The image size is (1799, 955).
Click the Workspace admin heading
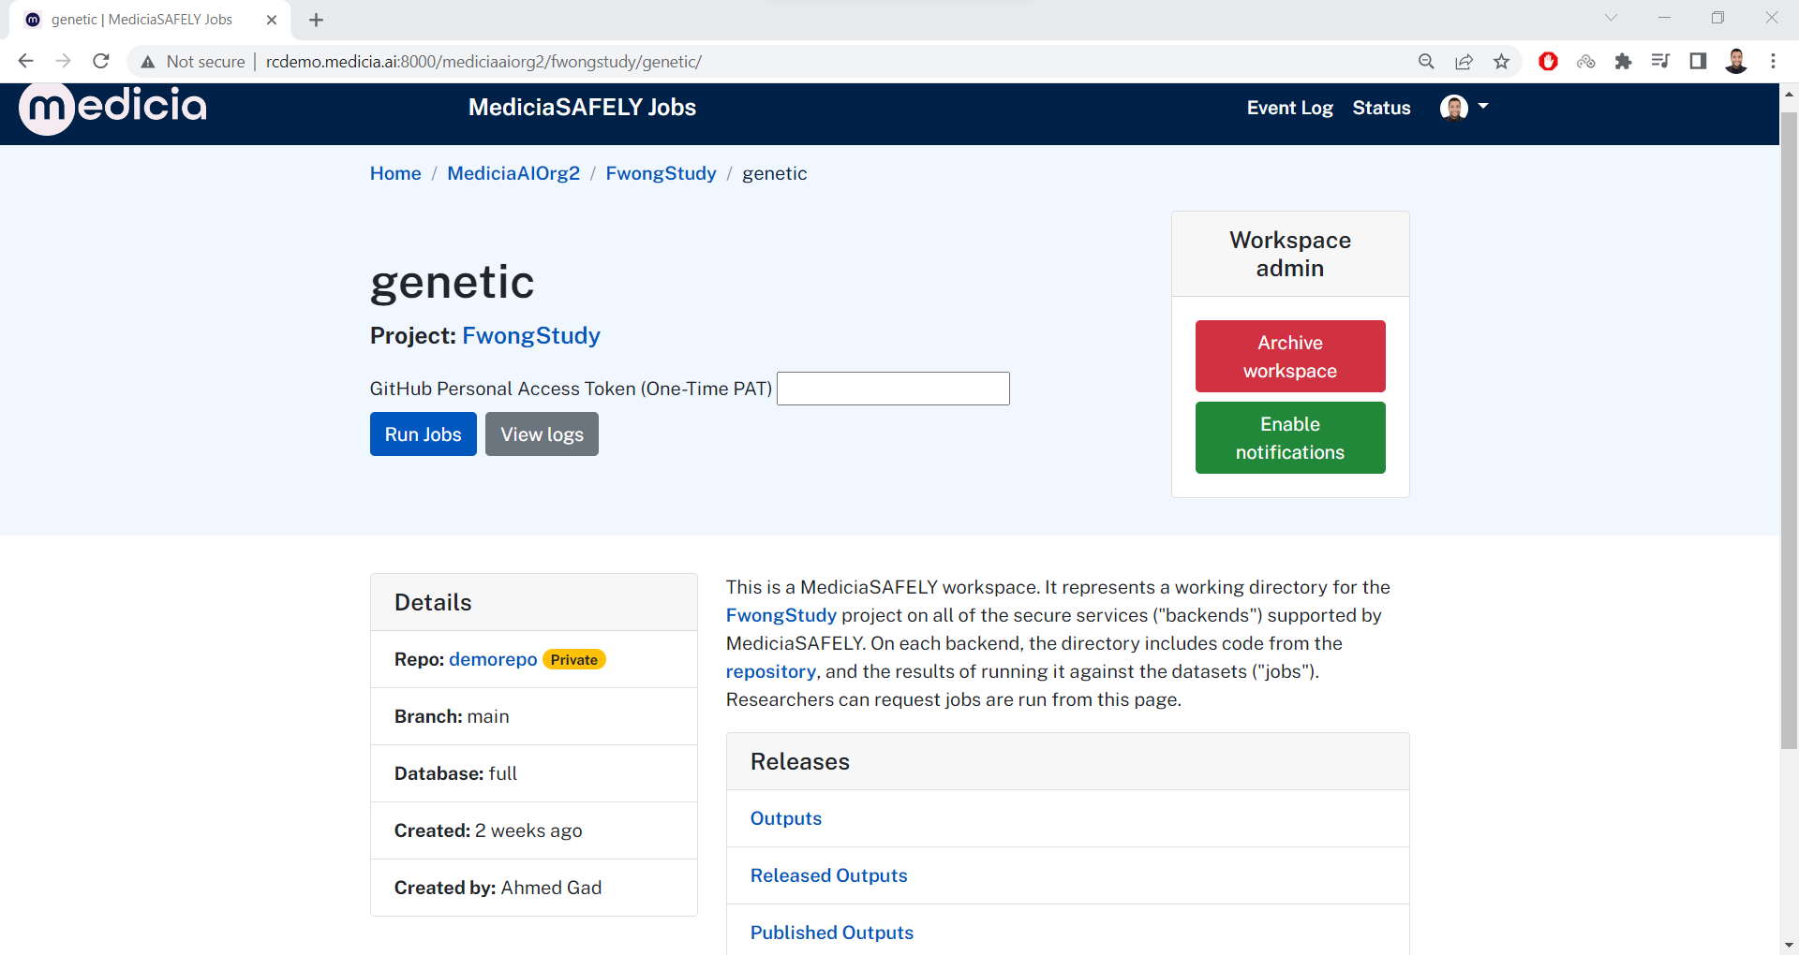pyautogui.click(x=1290, y=254)
